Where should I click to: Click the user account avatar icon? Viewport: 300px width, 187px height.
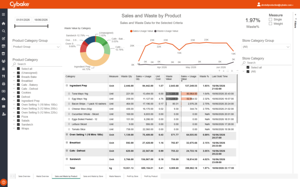click(259, 4)
